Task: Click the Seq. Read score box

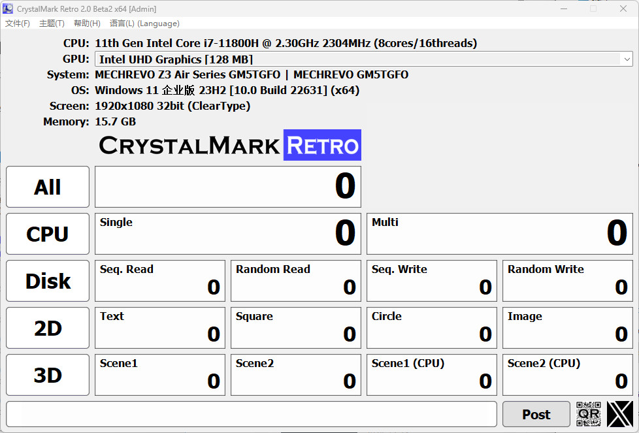Action: pos(159,281)
